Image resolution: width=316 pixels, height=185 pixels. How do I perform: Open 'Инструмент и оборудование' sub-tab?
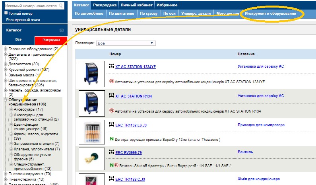pos(270,14)
